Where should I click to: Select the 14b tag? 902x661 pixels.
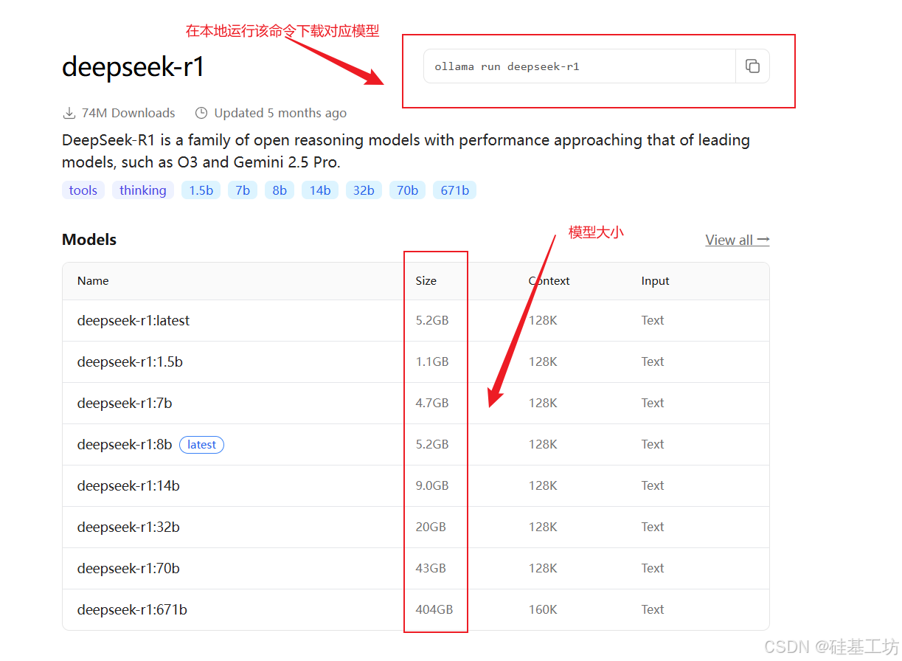coord(320,190)
